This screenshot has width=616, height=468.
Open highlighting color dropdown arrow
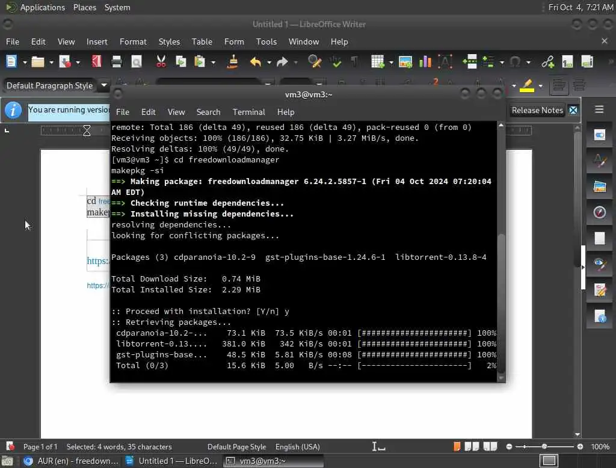point(541,85)
